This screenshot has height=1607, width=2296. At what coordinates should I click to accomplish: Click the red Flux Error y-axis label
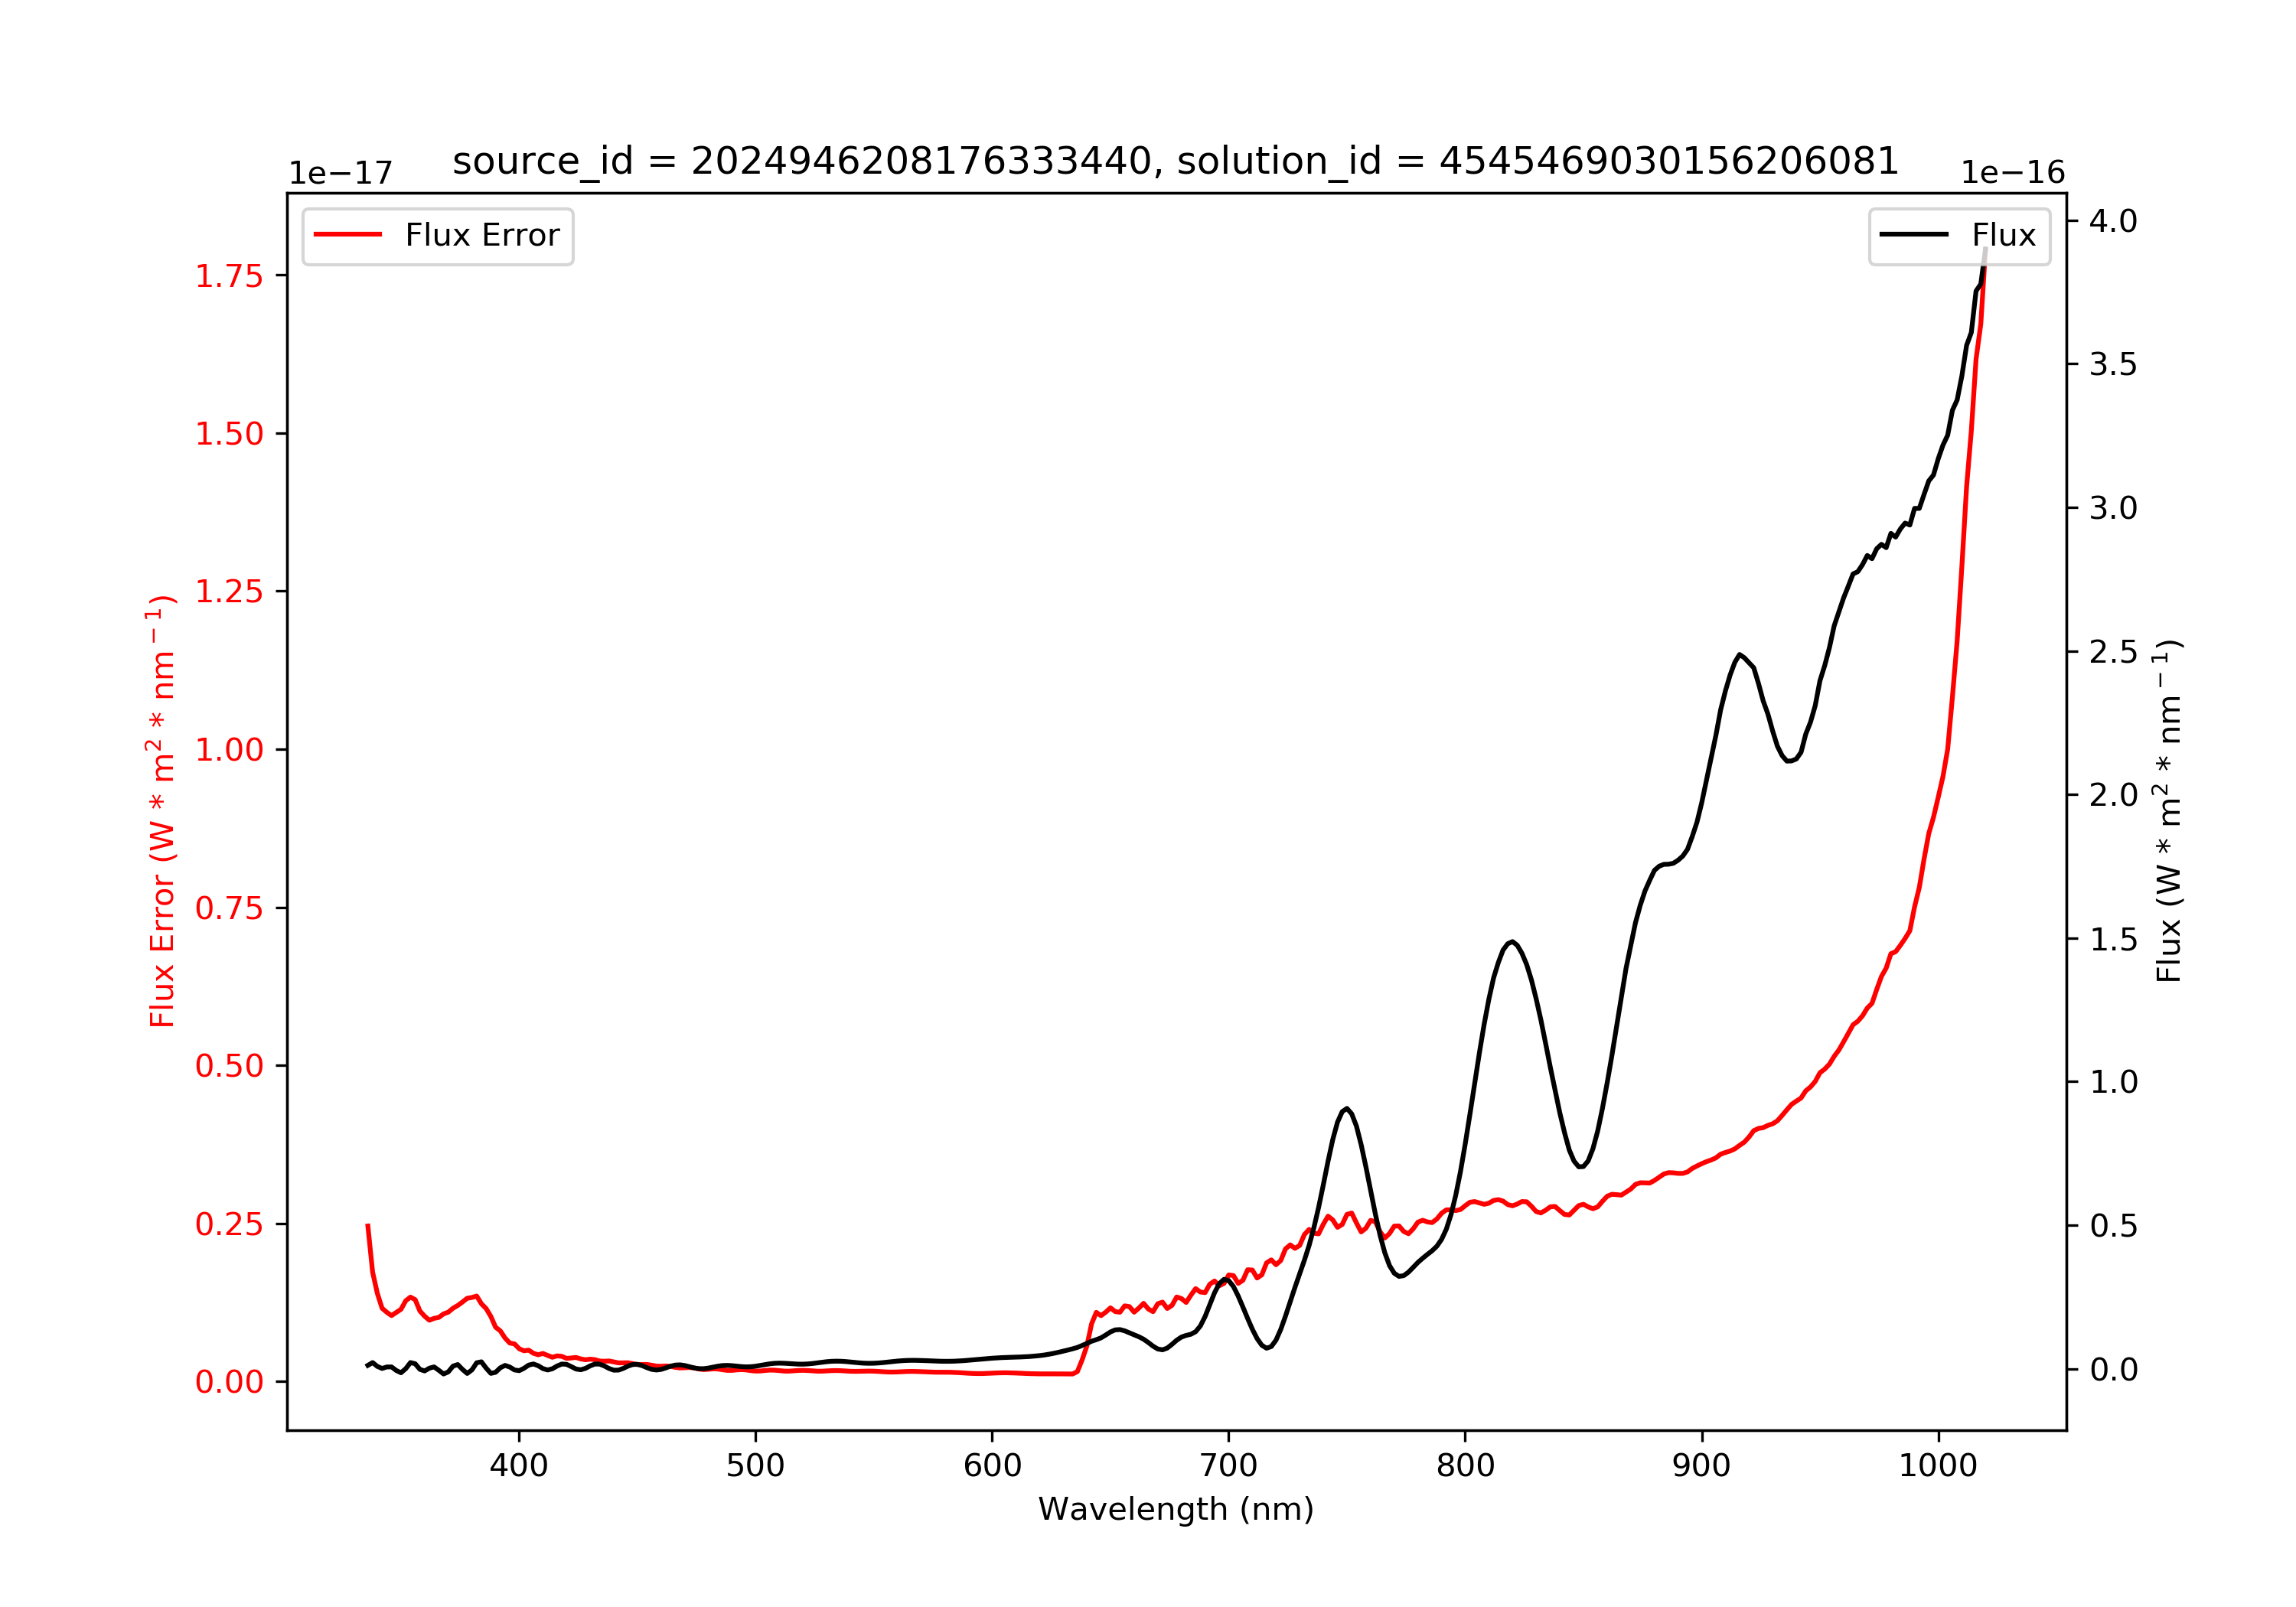click(162, 811)
